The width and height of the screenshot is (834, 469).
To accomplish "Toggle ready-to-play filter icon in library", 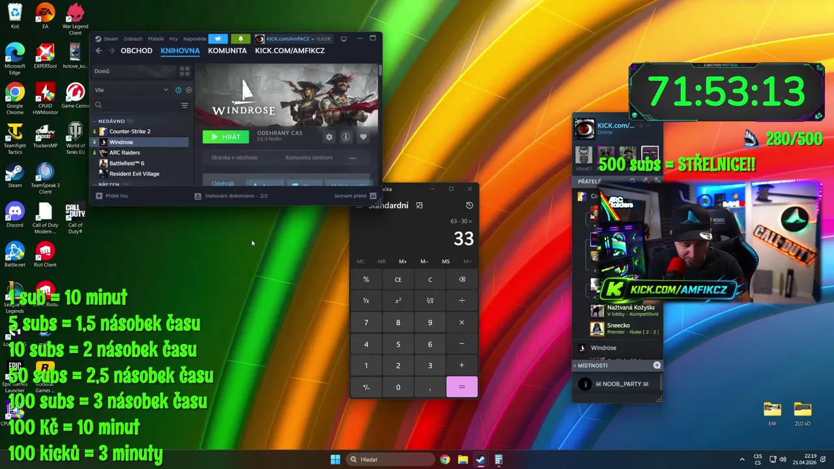I will point(188,90).
